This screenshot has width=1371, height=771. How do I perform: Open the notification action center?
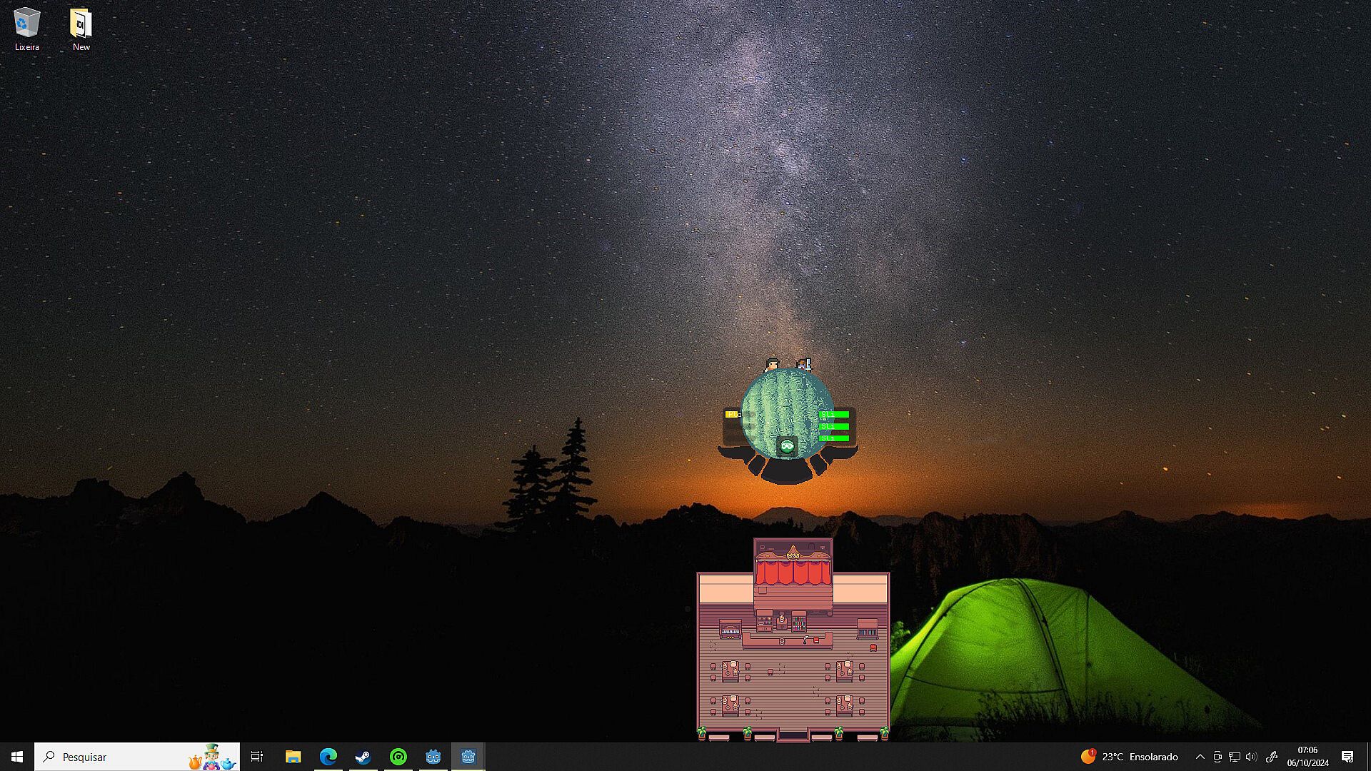(x=1347, y=757)
